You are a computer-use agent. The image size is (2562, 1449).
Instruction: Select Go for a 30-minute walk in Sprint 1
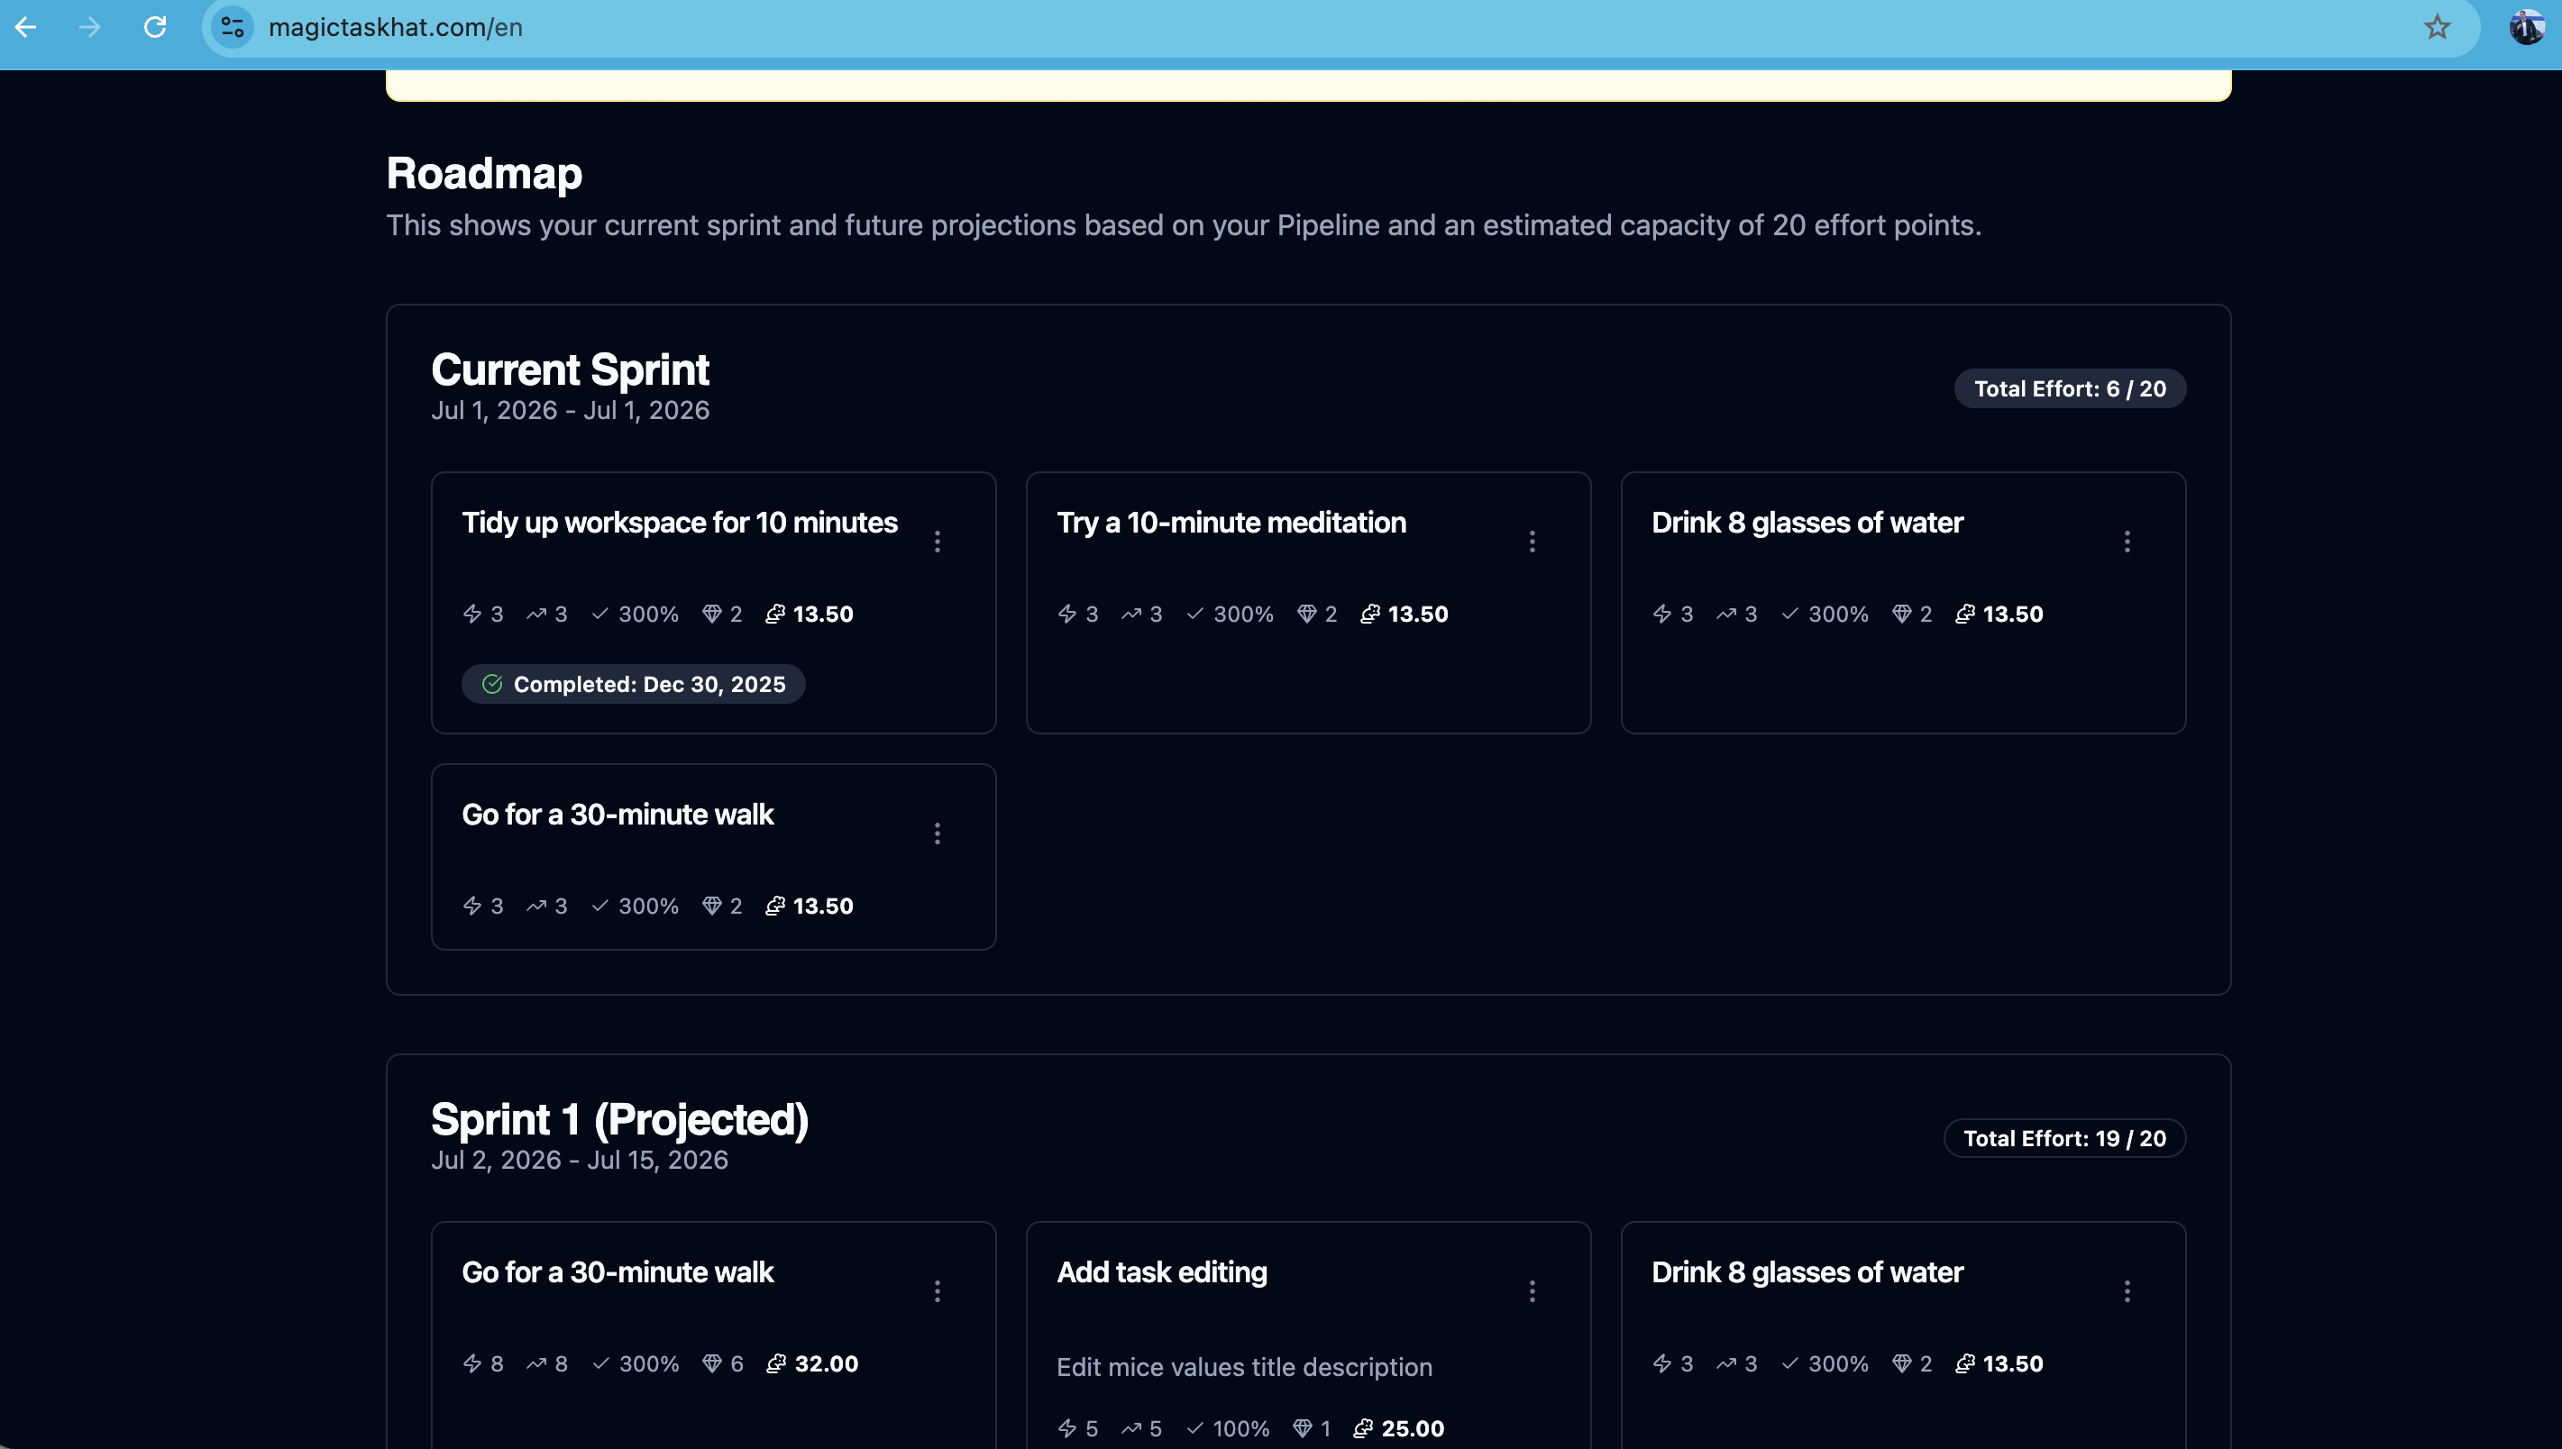618,1271
